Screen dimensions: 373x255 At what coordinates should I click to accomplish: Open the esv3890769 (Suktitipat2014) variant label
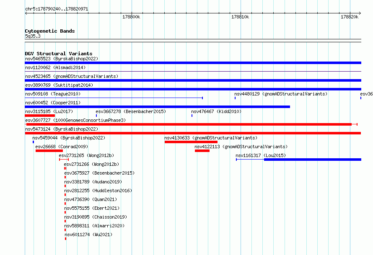coord(59,85)
